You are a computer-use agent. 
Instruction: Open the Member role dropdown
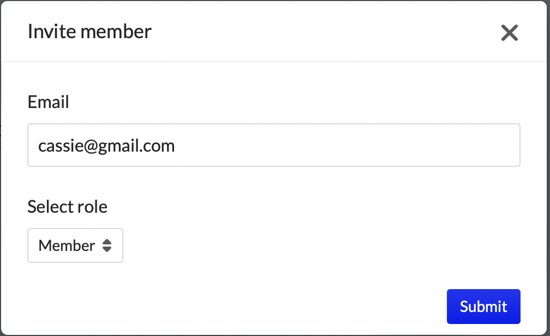75,245
